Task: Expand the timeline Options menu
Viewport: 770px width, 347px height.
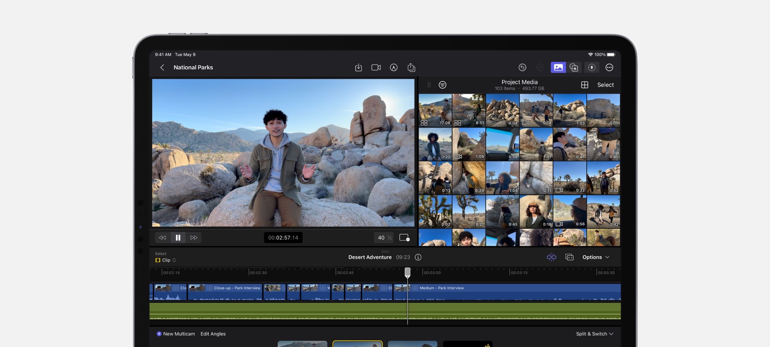Action: pos(596,257)
